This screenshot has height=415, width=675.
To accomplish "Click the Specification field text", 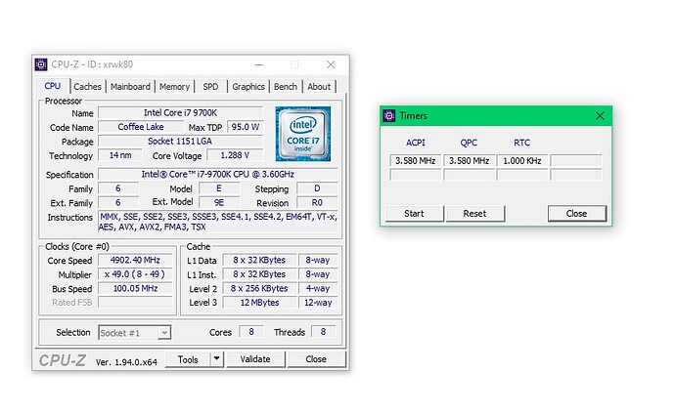I will coord(218,175).
